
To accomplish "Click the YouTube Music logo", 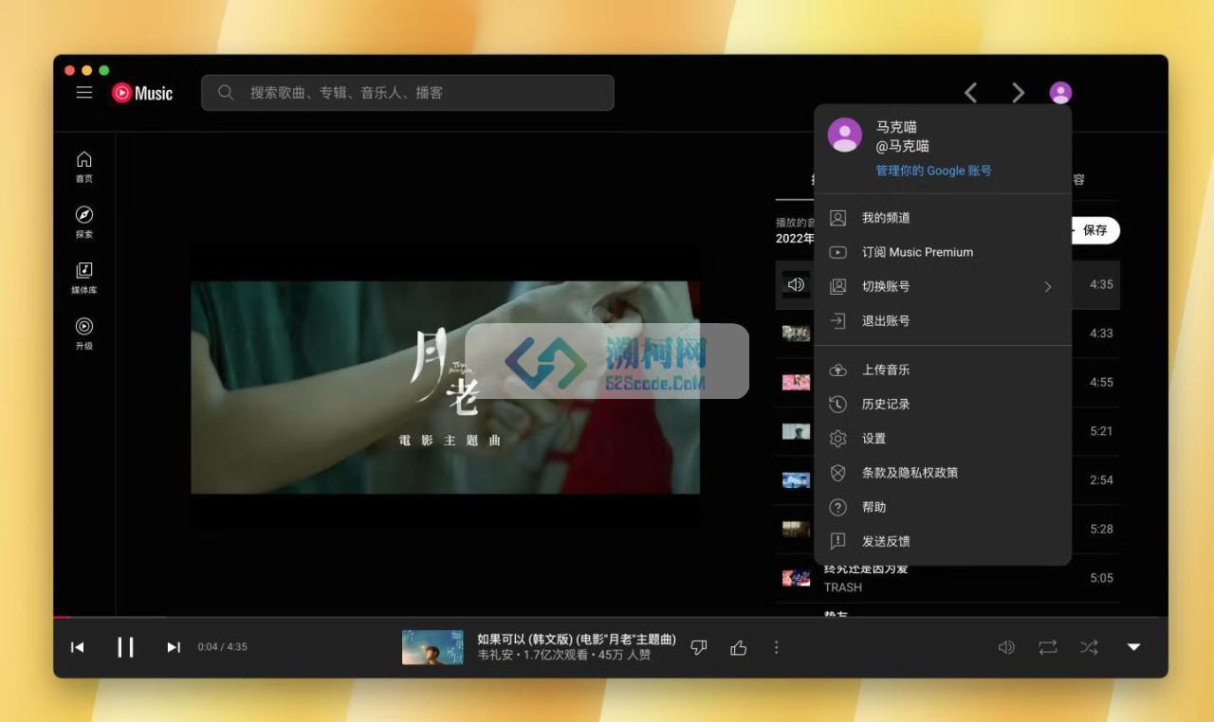I will point(142,93).
